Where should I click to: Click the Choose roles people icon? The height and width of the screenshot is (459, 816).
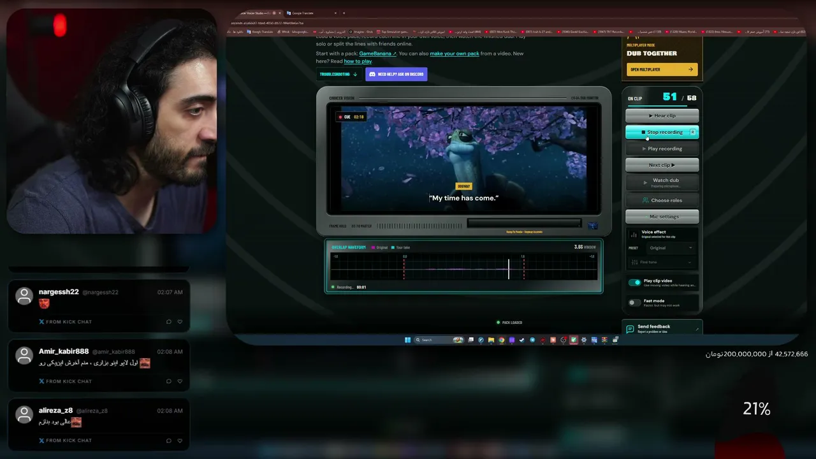coord(646,200)
